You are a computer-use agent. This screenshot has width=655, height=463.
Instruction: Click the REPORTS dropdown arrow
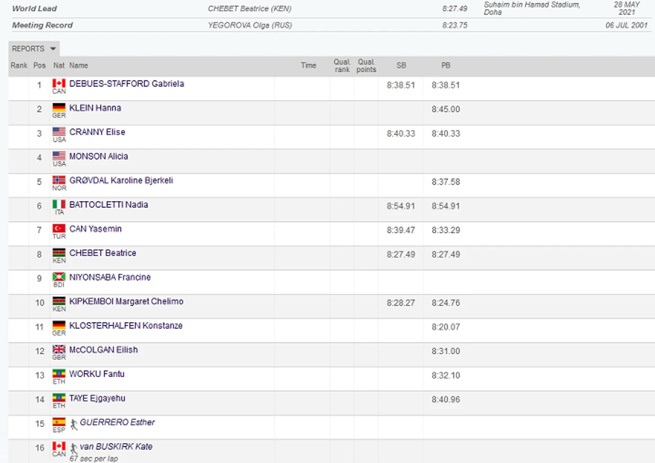[53, 48]
